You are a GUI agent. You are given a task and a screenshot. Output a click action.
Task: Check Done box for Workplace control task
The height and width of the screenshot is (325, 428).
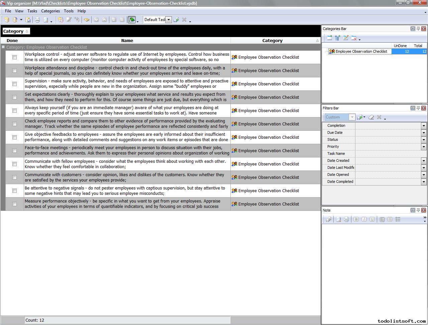tap(14, 57)
